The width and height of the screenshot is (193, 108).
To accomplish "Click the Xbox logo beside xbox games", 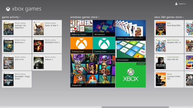I will [8, 9].
